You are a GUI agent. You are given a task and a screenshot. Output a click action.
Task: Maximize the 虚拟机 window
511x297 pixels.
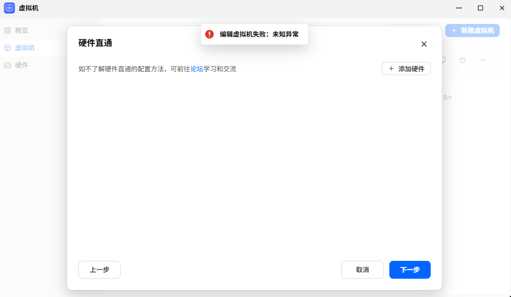click(x=480, y=8)
